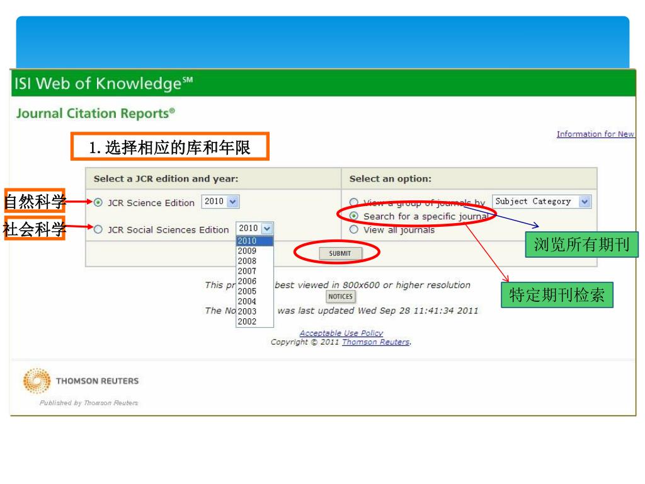Open the Information for New link
The width and height of the screenshot is (645, 484).
595,134
